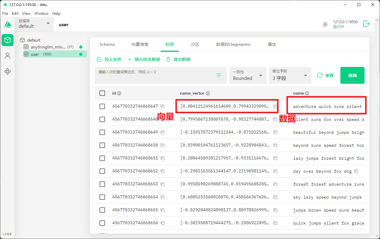The height and width of the screenshot is (239, 380).
Task: Check the row with id 456770332746068650
Action: click(102, 145)
